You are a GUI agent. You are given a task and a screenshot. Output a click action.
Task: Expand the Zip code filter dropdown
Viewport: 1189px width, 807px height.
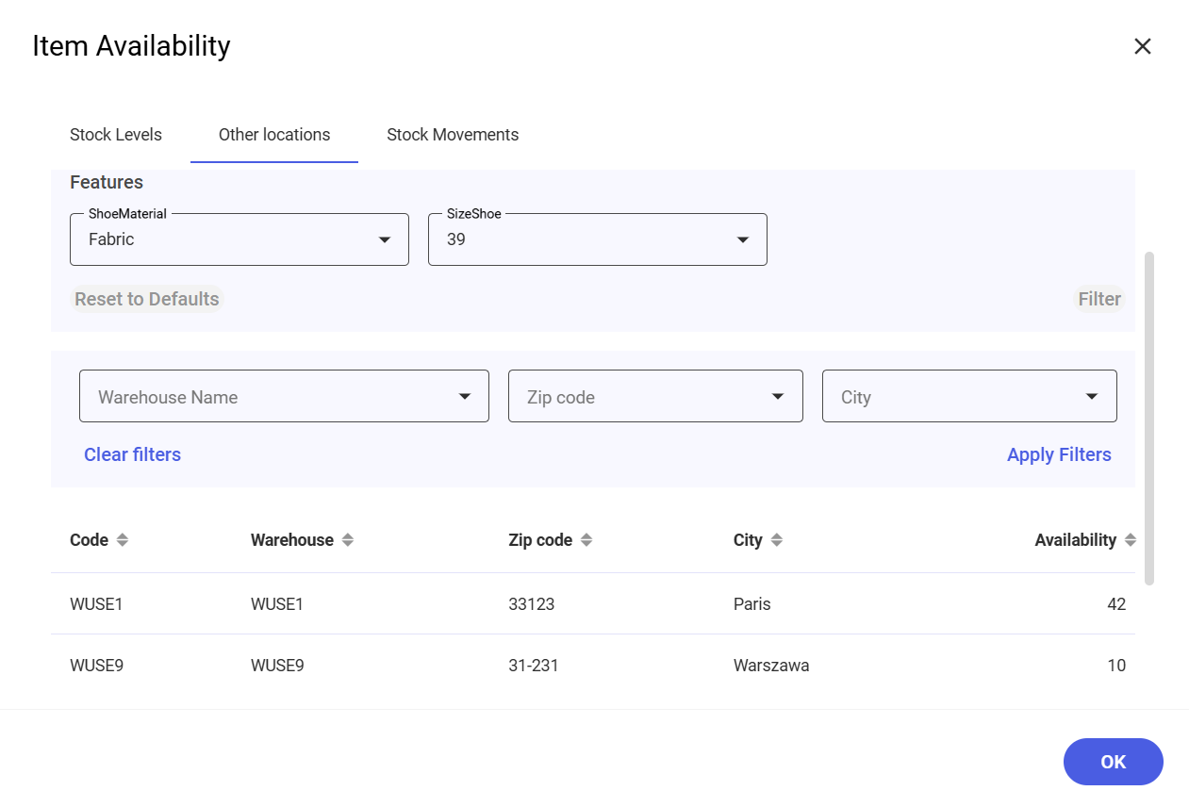655,396
